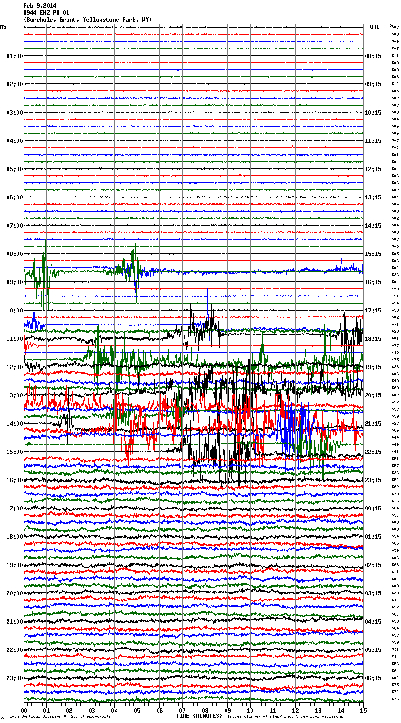Select the 20:00 MST row label

[15, 593]
